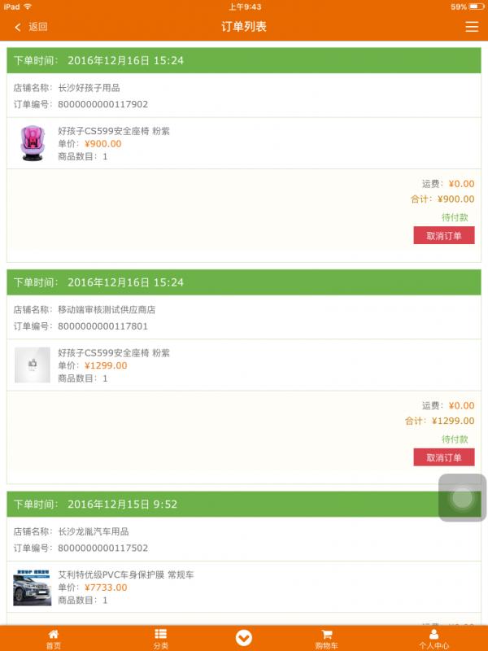Image resolution: width=488 pixels, height=651 pixels.
Task: Tap the center down-chevron circle icon
Action: pyautogui.click(x=244, y=638)
